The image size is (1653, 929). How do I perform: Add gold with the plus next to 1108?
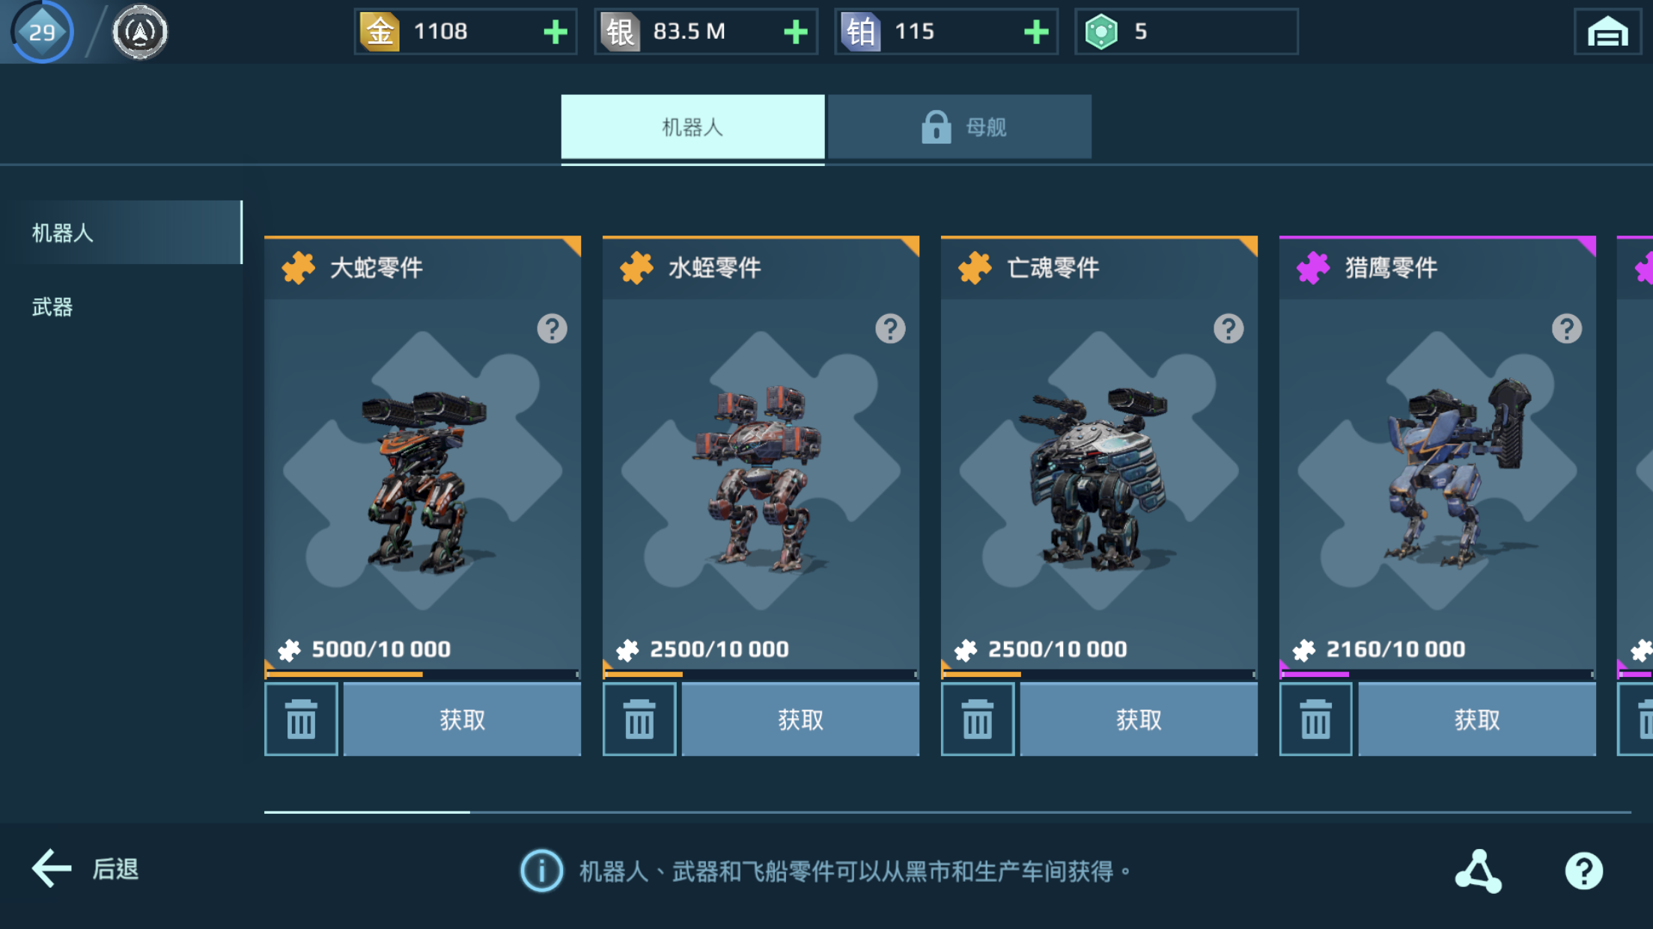[555, 32]
